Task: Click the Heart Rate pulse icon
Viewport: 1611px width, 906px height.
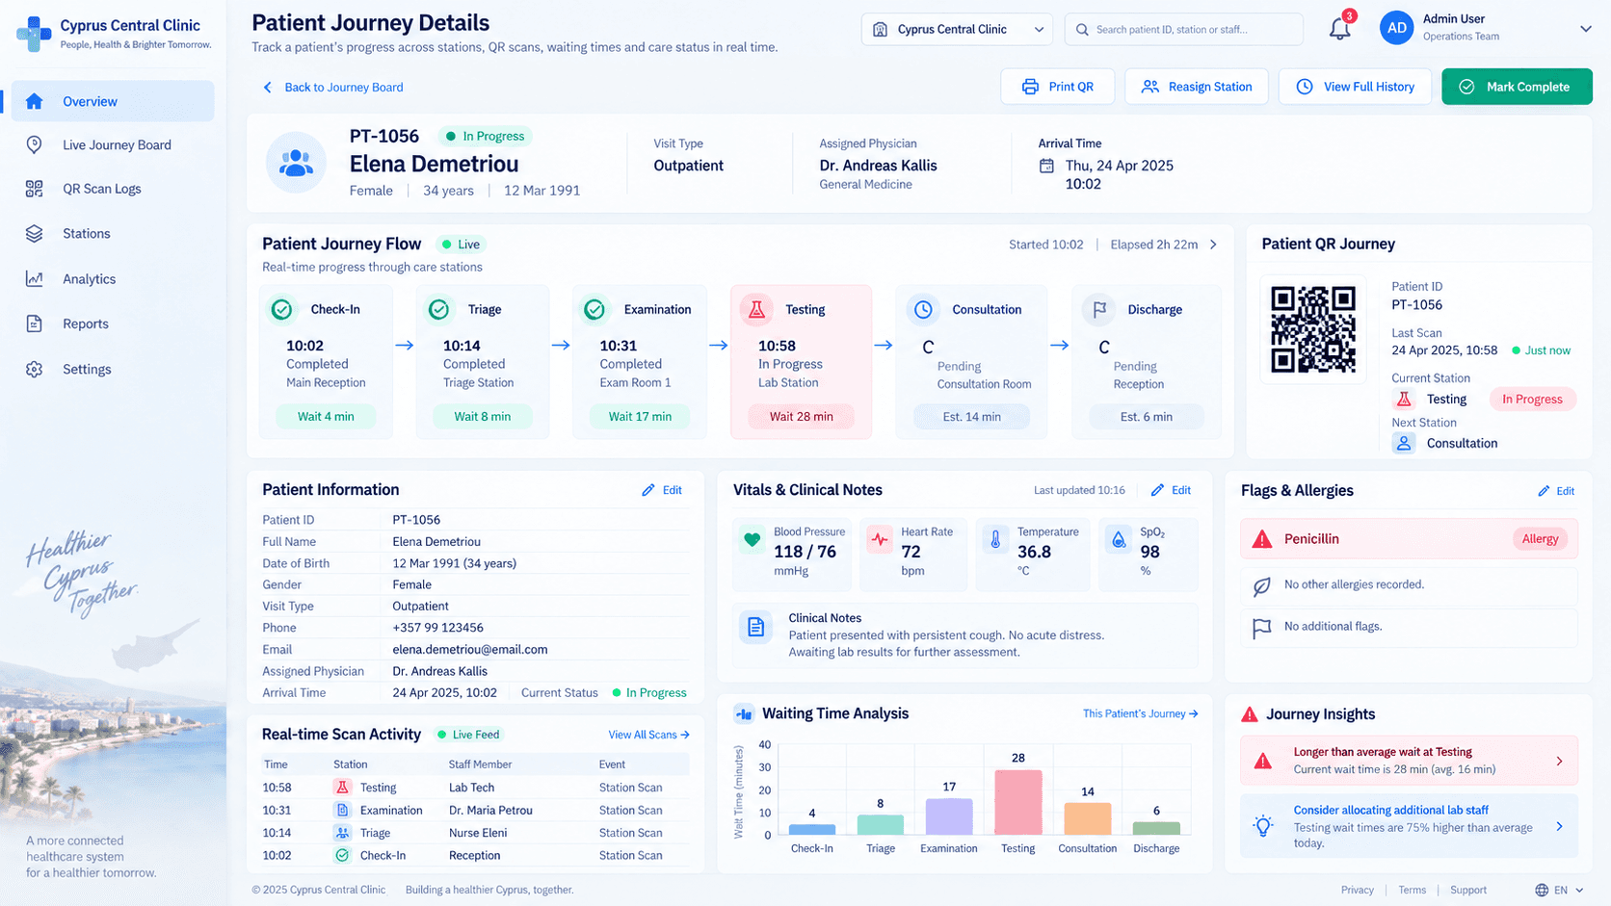Action: pos(880,540)
